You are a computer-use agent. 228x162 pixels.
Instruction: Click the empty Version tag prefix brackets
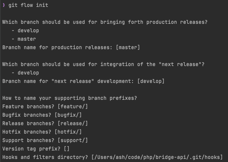coord(67,149)
